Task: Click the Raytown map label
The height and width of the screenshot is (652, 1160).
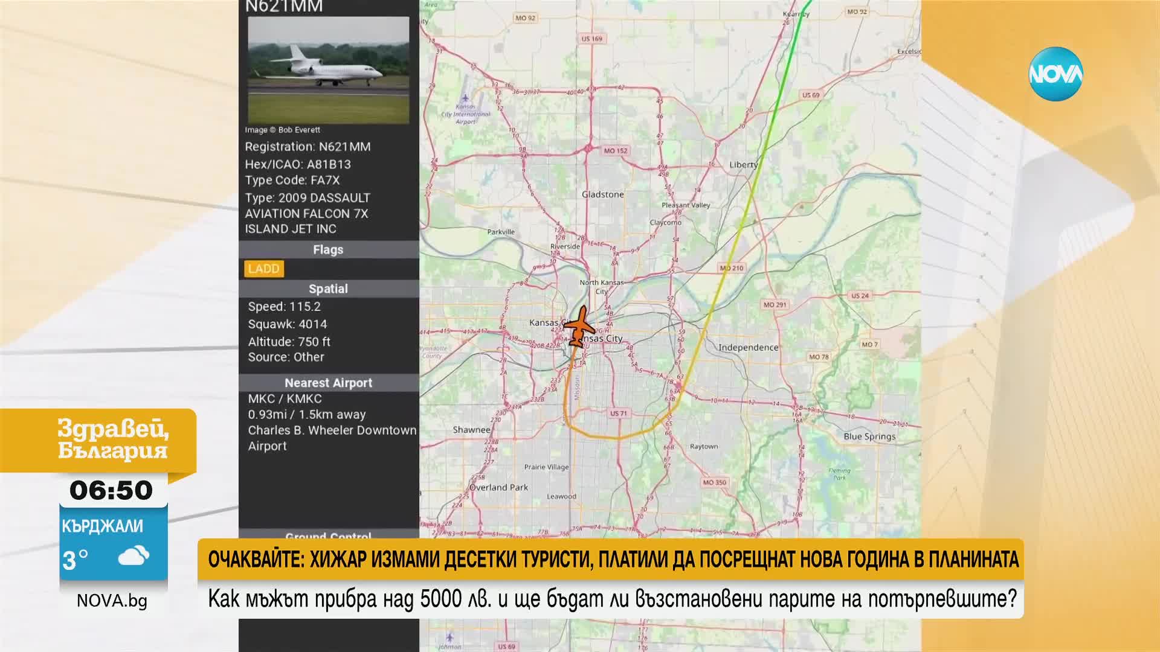Action: 704,447
